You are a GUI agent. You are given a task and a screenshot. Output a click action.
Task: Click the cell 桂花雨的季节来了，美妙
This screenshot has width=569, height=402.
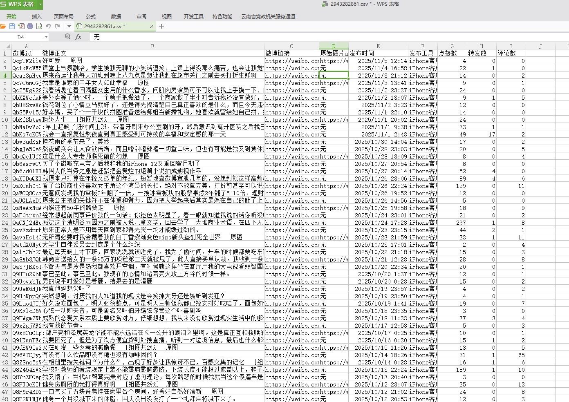click(153, 142)
